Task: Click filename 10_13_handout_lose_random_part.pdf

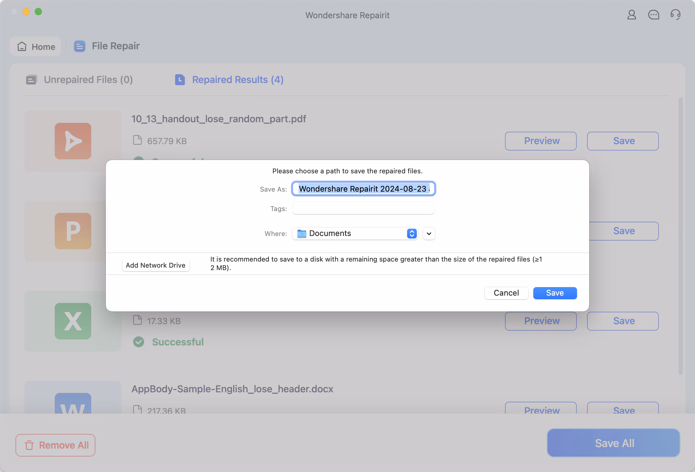Action: pos(219,119)
